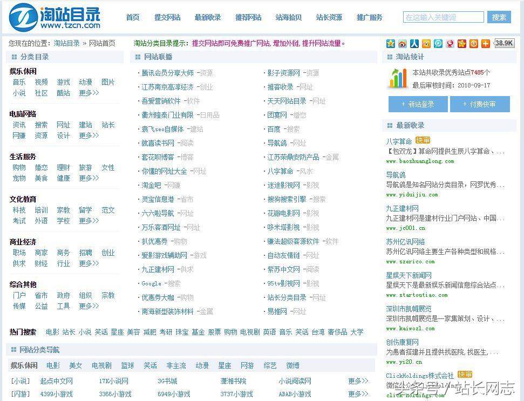
Task: Expand 更多>> in the [小说] row
Action: pos(358,381)
